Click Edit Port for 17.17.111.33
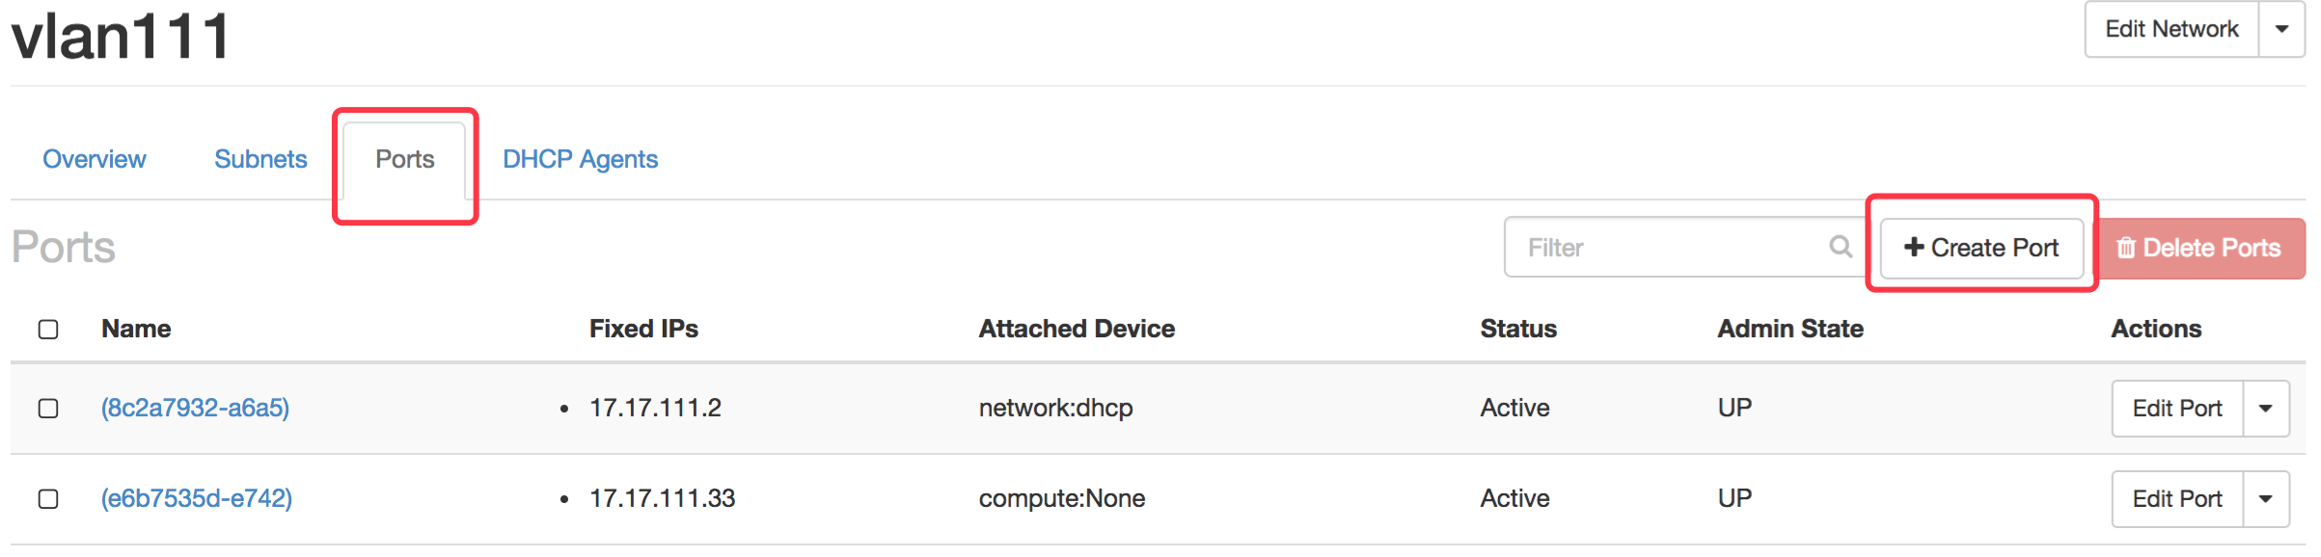The width and height of the screenshot is (2321, 557). (x=2176, y=499)
